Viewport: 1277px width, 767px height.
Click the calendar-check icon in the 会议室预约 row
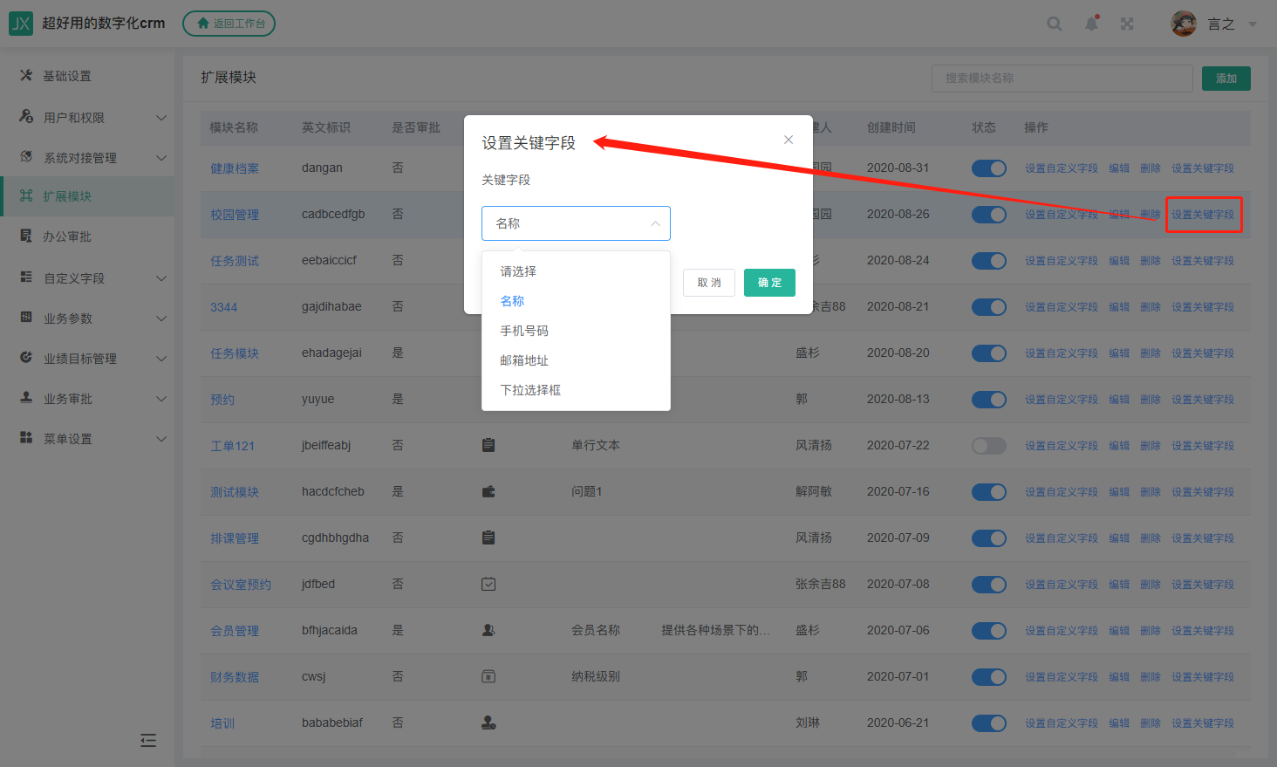click(488, 584)
